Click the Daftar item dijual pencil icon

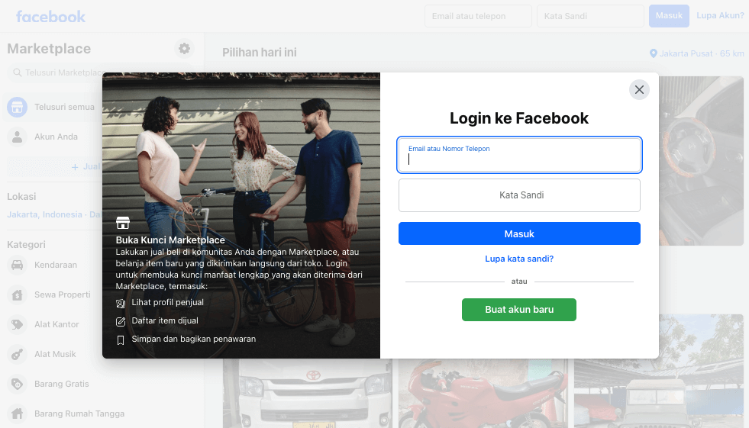point(121,322)
